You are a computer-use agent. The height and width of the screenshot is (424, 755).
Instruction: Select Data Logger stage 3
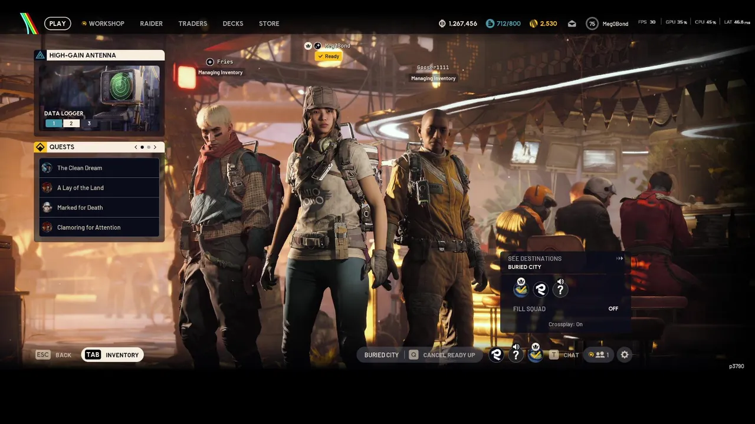point(89,124)
